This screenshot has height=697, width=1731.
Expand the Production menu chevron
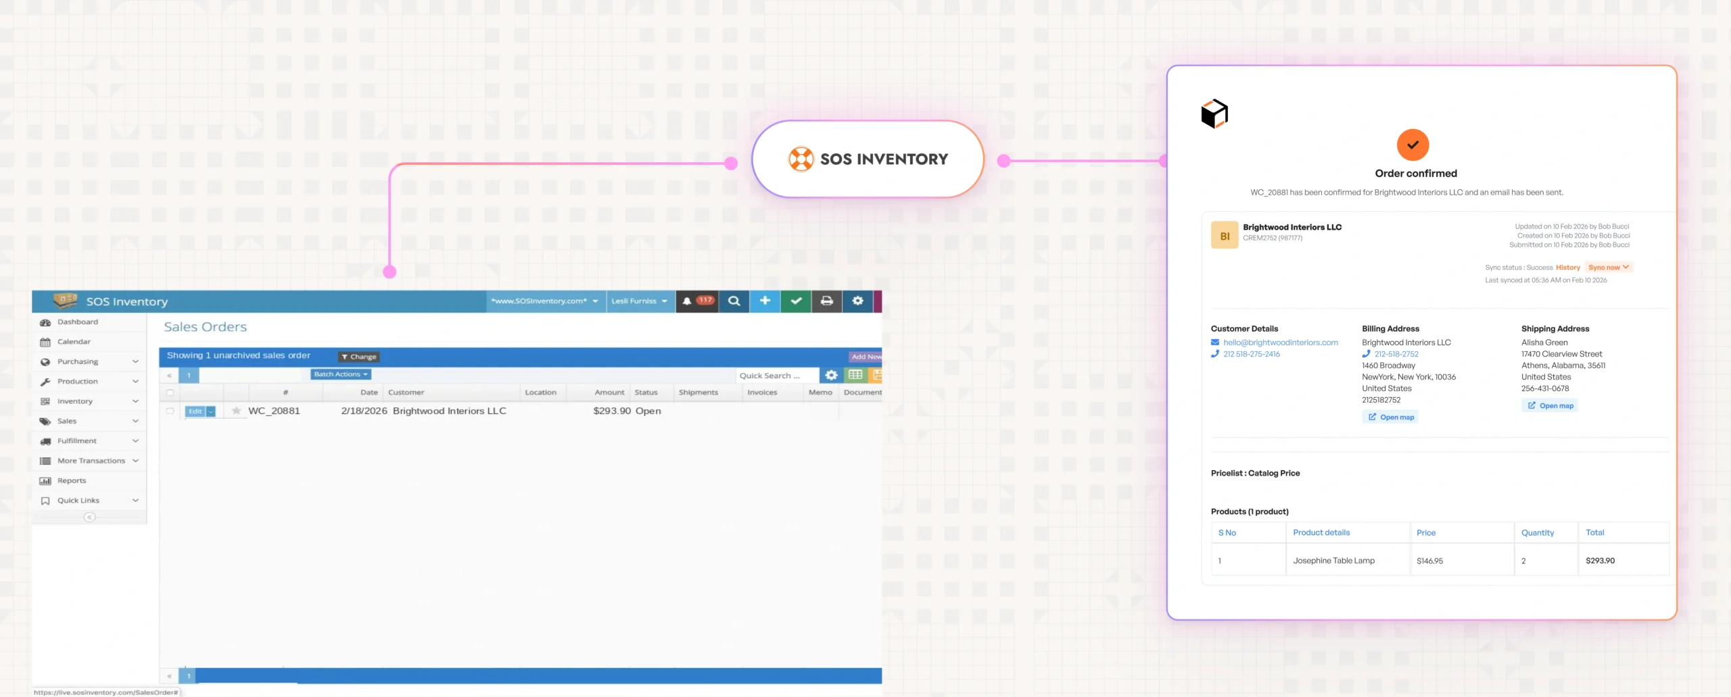click(x=135, y=382)
